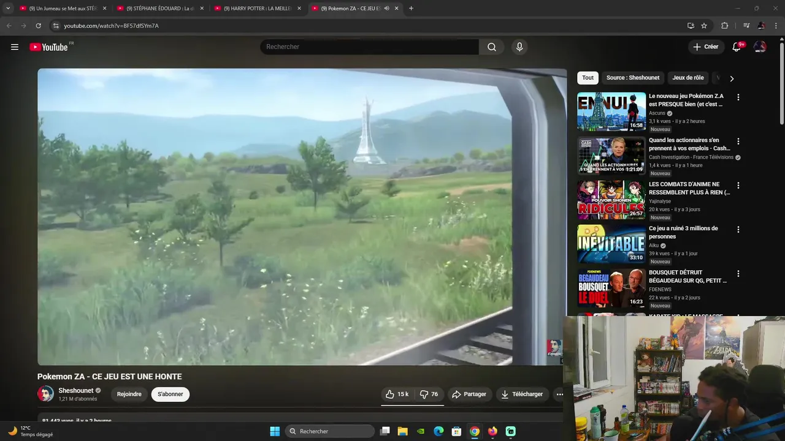
Task: Mute the Pokemon ZA tab via its speaker icon
Action: pyautogui.click(x=386, y=9)
